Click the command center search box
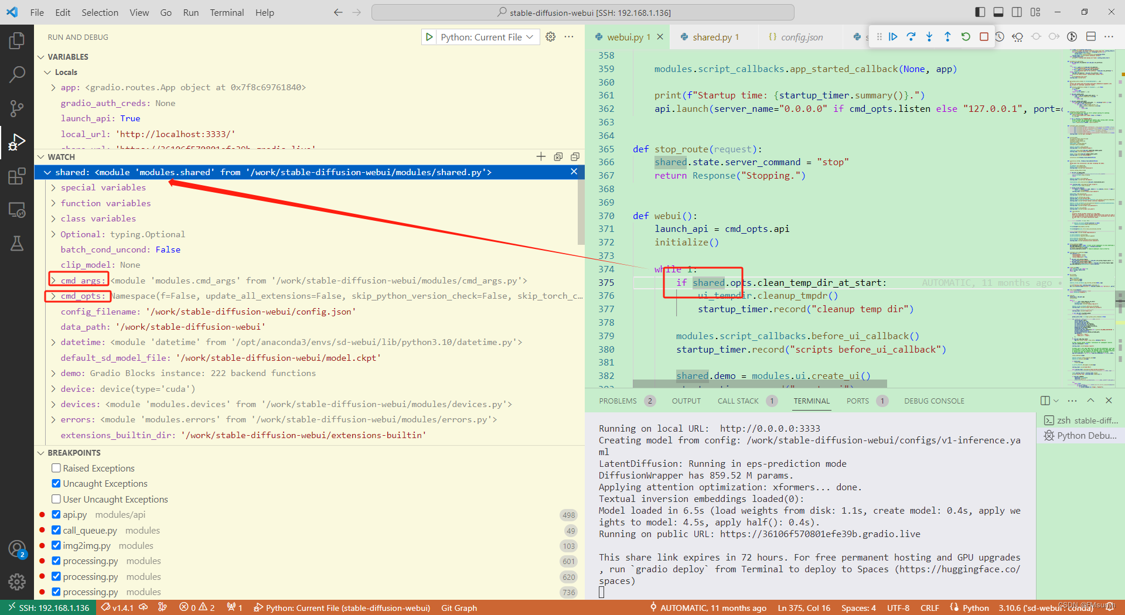Viewport: 1125px width, 615px height. (583, 12)
